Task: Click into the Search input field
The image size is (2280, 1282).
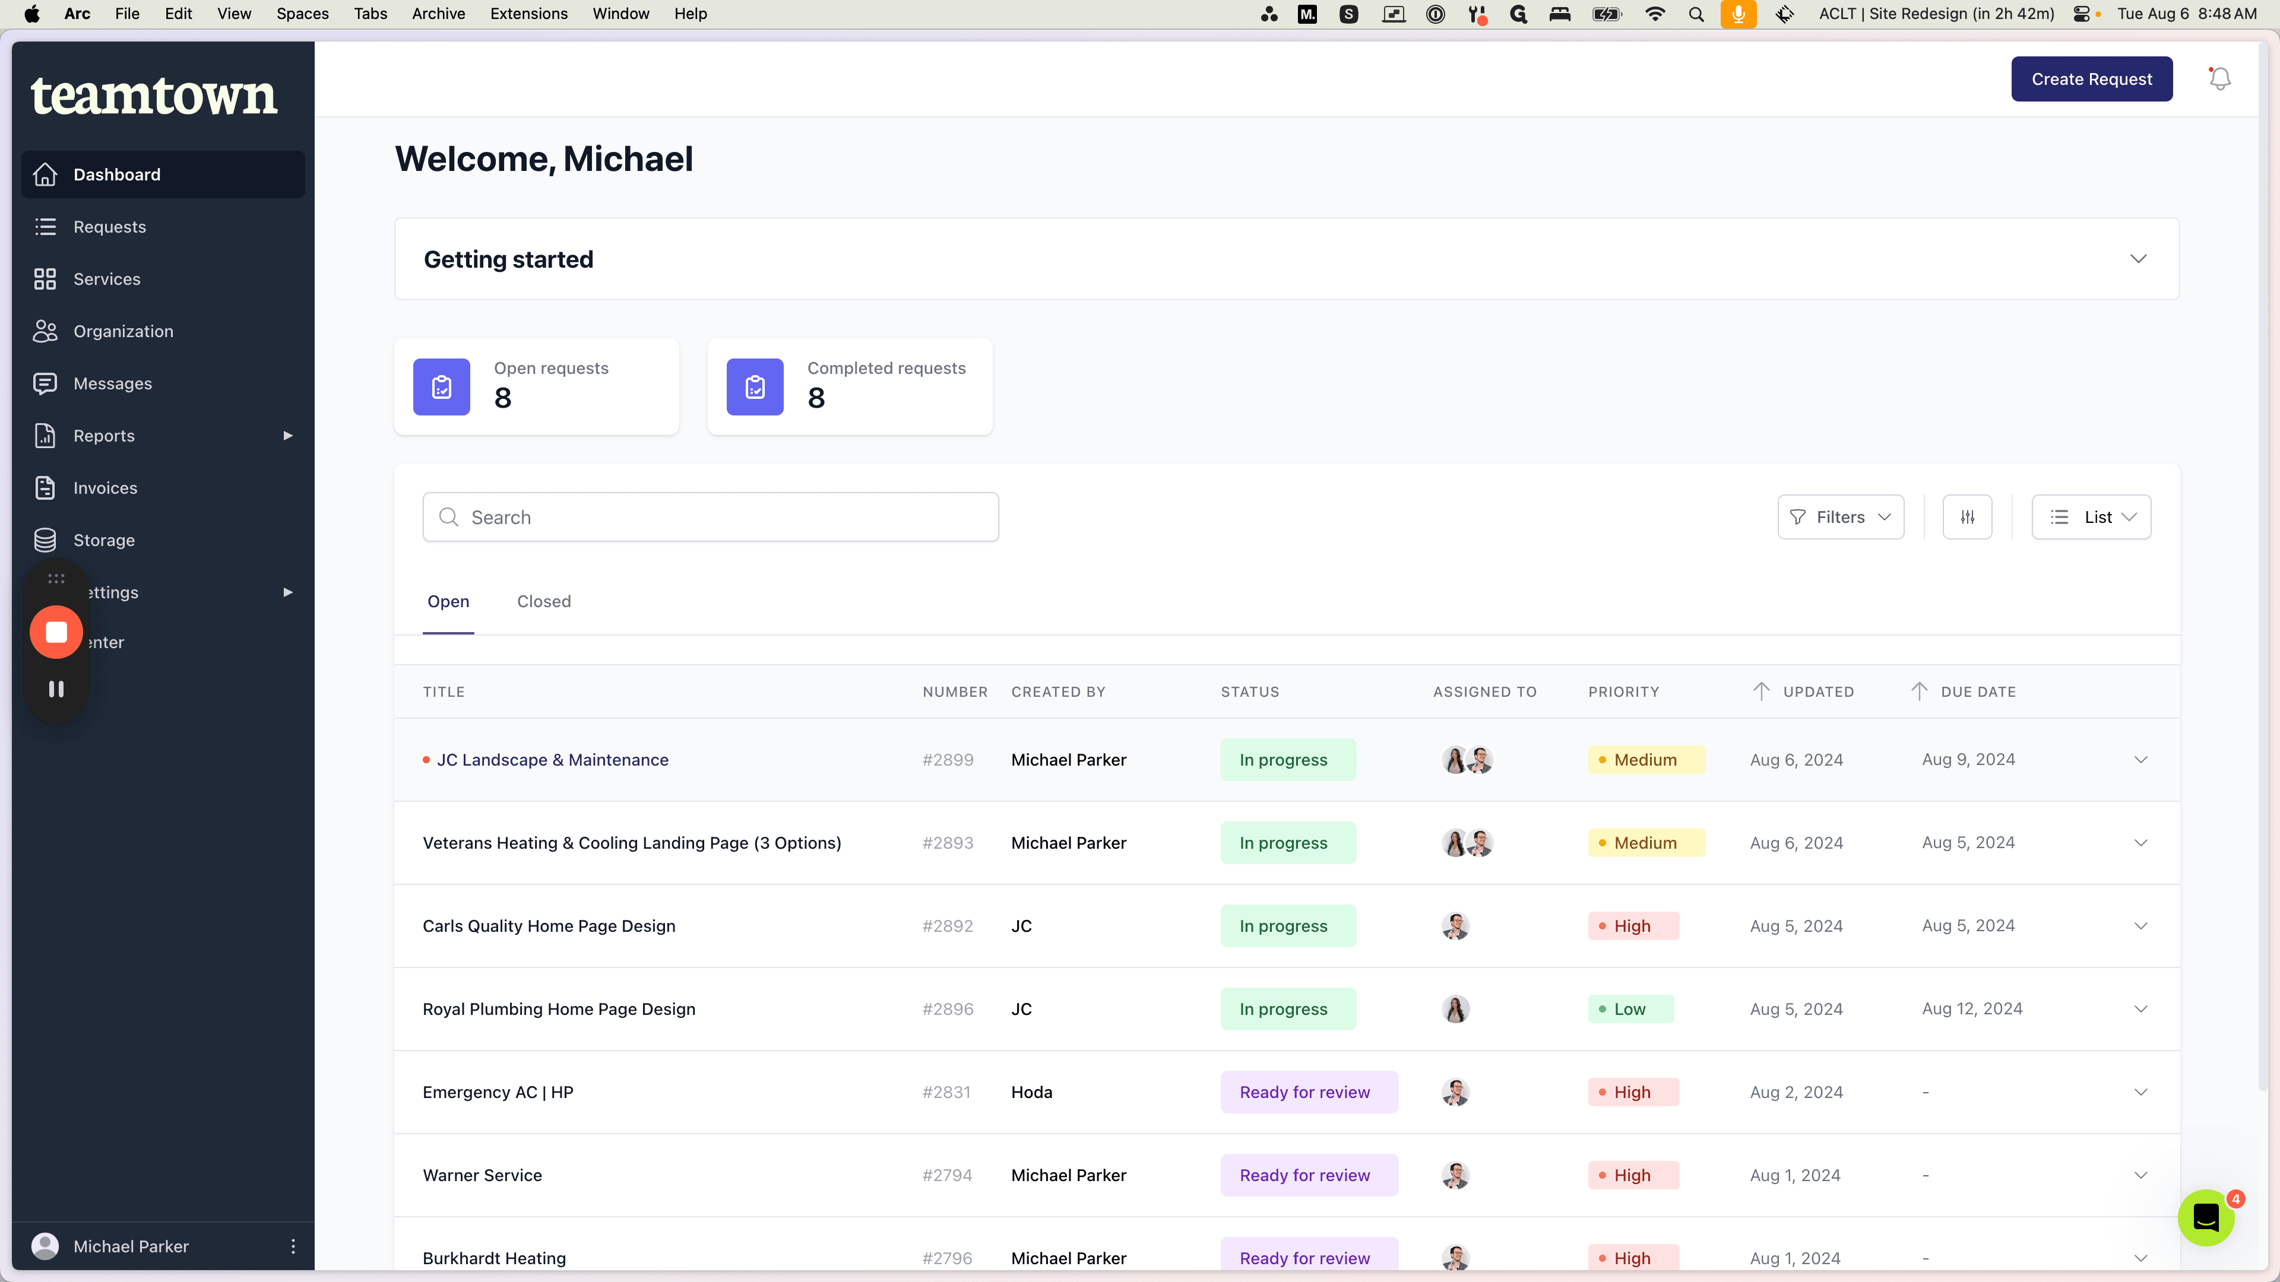Action: click(711, 517)
